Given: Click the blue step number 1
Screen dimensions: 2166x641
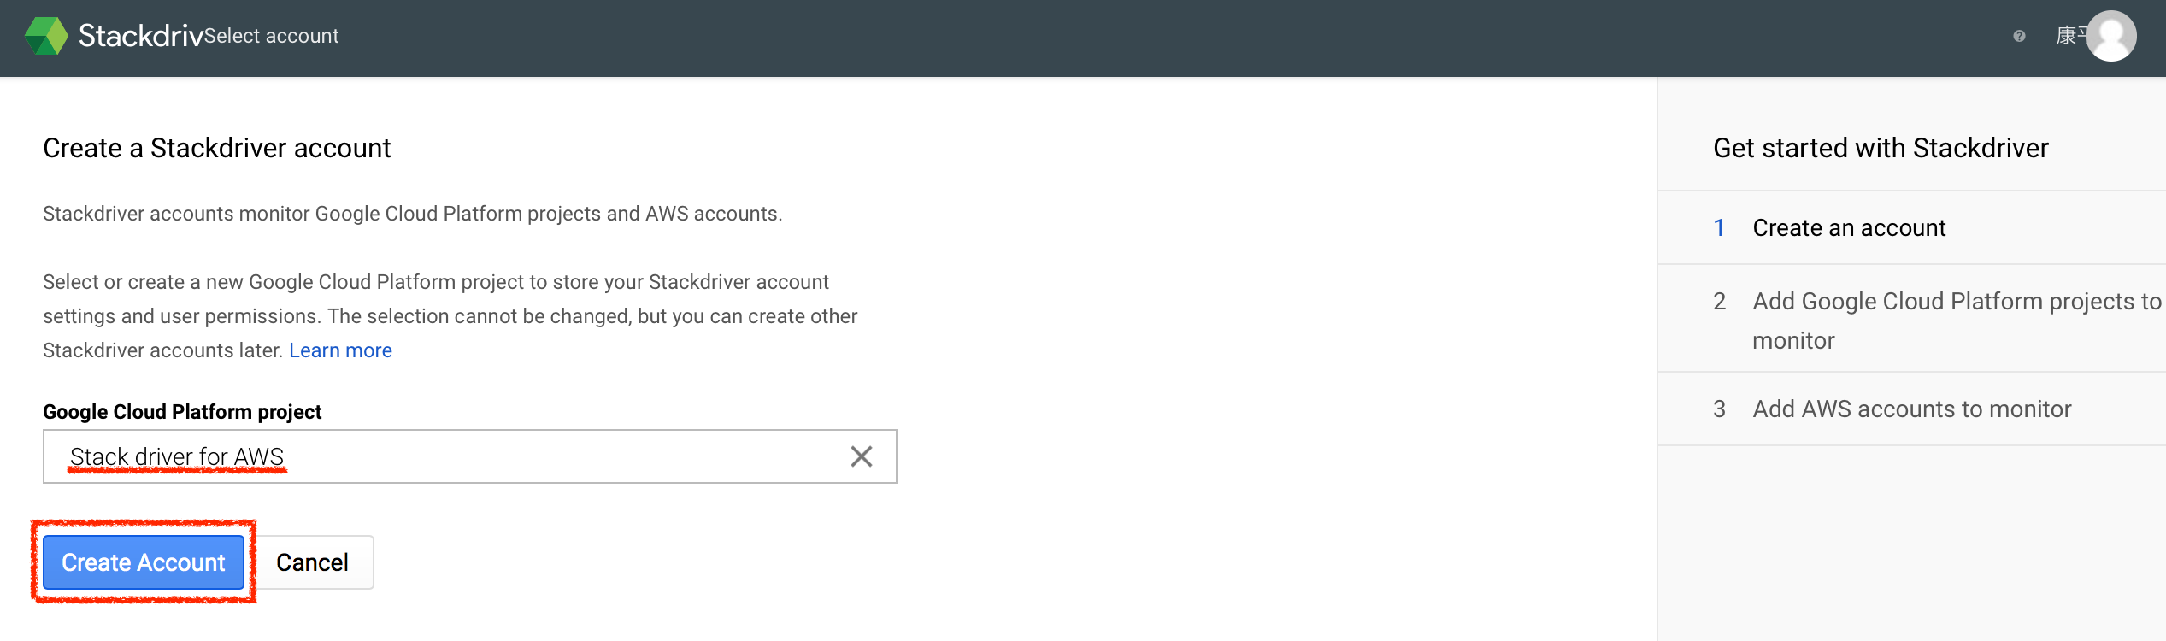Looking at the screenshot, I should tap(1719, 228).
